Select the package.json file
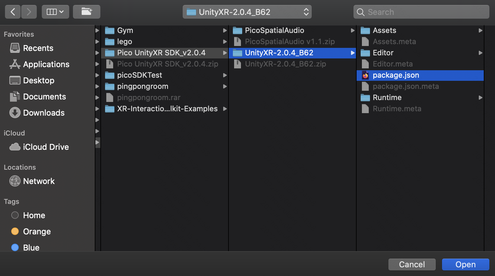 click(x=420, y=75)
